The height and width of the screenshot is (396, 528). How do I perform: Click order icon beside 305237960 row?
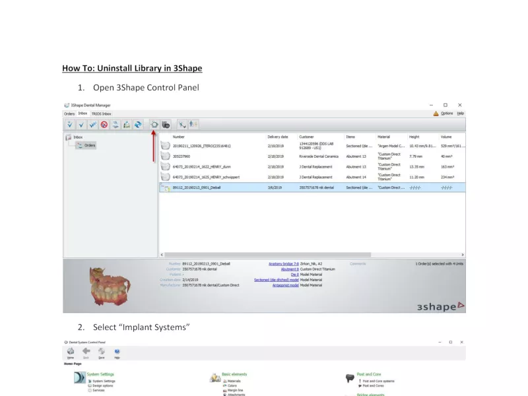[x=166, y=156]
